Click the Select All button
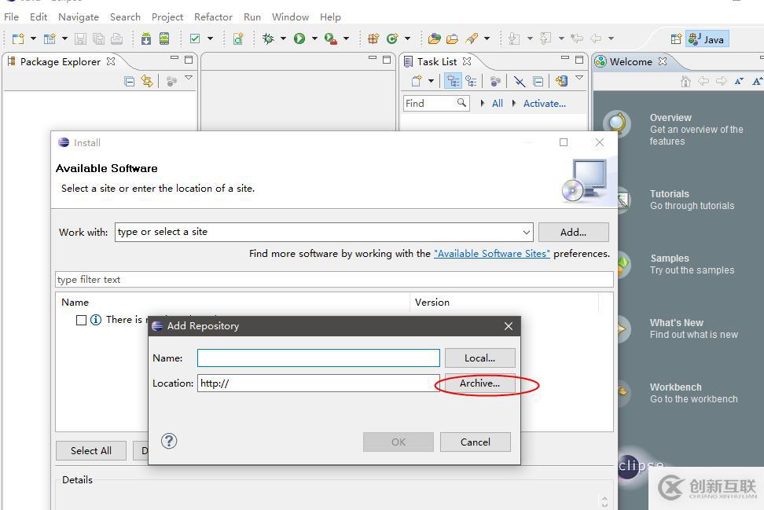 click(91, 451)
